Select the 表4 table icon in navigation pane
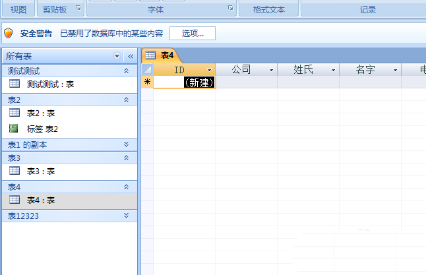 (15, 200)
